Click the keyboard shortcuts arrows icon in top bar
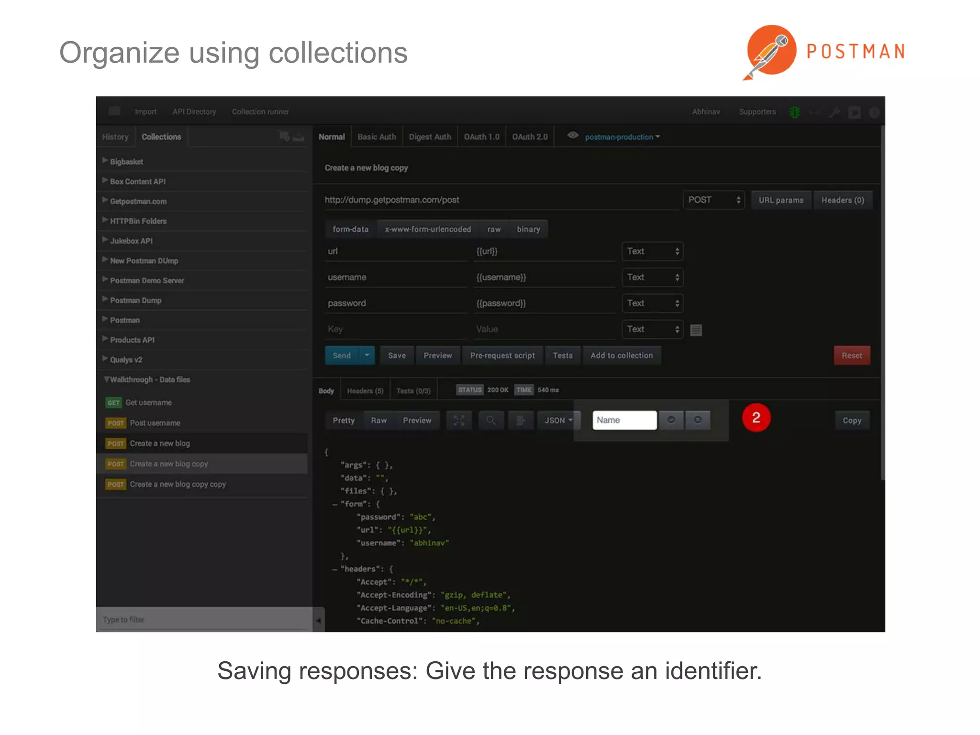The width and height of the screenshot is (980, 735). 814,112
